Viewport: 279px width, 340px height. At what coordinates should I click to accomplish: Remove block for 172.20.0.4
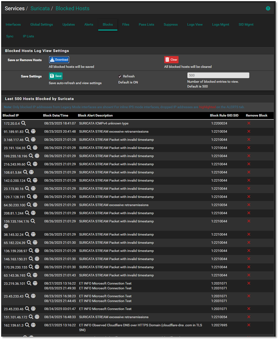point(249,123)
